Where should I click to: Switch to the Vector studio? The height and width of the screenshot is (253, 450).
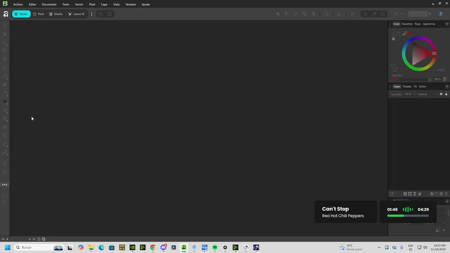[x=21, y=14]
